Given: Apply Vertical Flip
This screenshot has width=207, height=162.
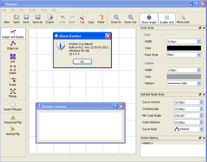Looking at the screenshot, I should click(x=13, y=131).
